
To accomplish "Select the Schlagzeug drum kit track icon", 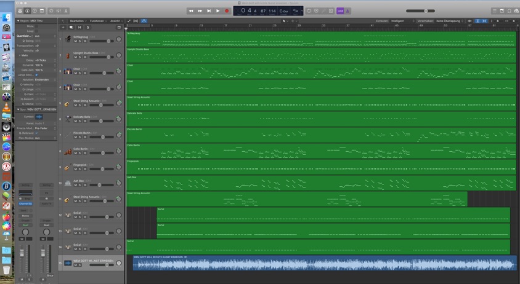I will pos(68,39).
